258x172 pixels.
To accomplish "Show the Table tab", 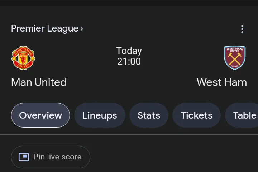I will pos(244,115).
